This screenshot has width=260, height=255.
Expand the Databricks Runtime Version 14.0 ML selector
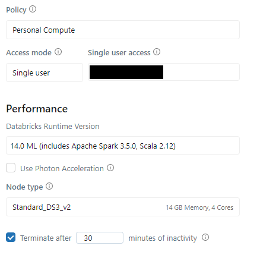point(123,146)
